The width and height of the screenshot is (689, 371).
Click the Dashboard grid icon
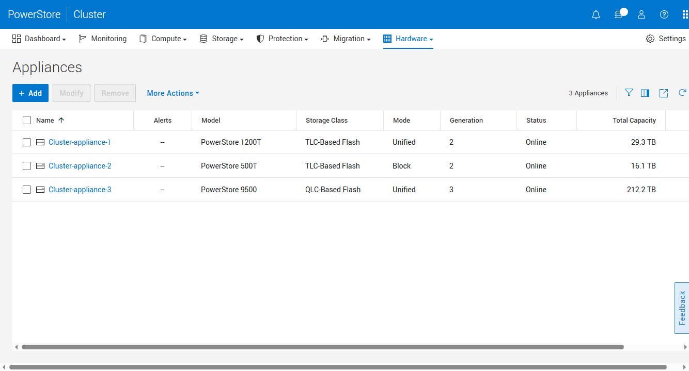click(x=17, y=39)
